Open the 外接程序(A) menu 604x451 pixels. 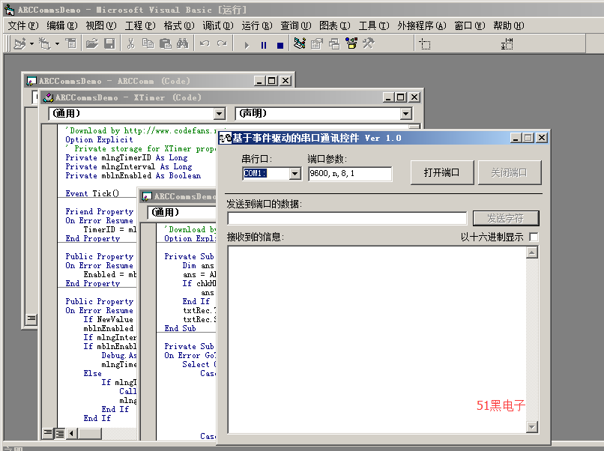[421, 25]
